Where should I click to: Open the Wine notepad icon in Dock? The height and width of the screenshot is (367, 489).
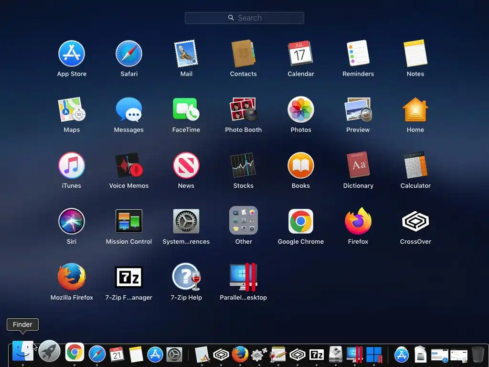point(277,354)
